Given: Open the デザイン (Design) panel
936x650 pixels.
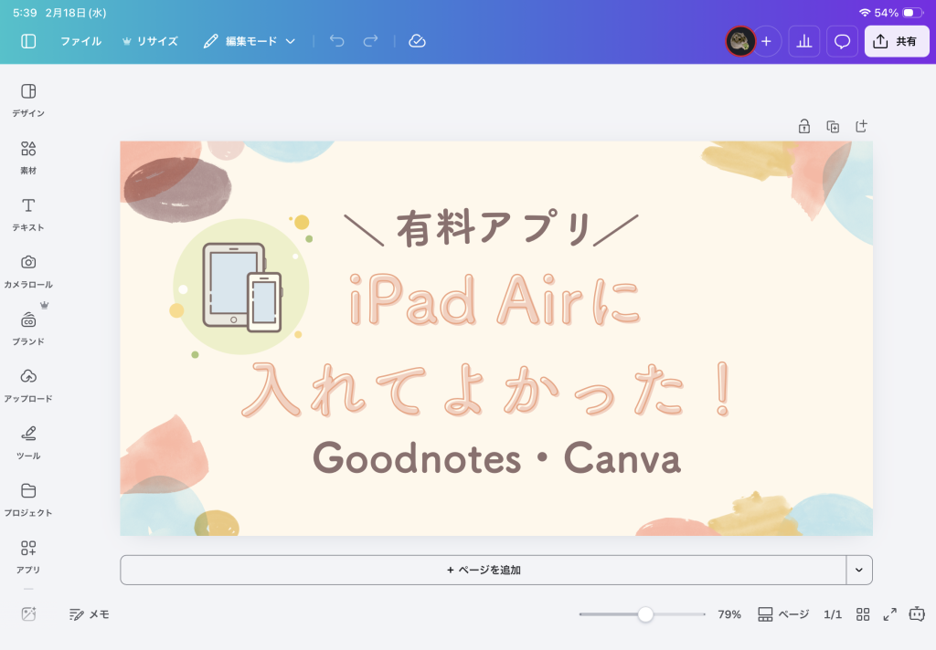Looking at the screenshot, I should pyautogui.click(x=28, y=99).
